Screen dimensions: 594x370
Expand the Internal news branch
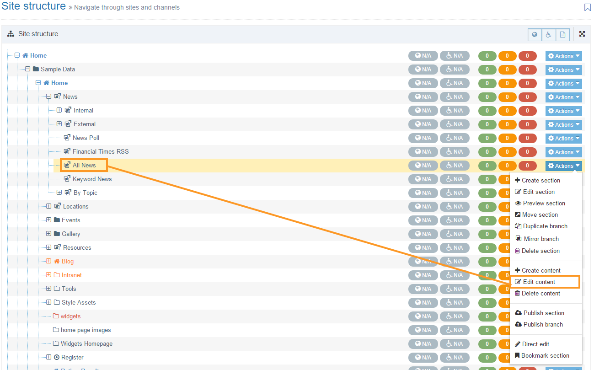pos(59,110)
